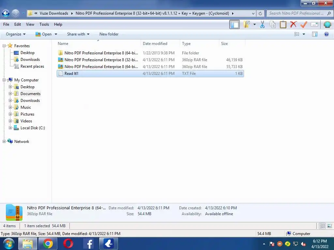The height and width of the screenshot is (250, 334).
Task: Select Desktop under Favorites
Action: point(27,53)
